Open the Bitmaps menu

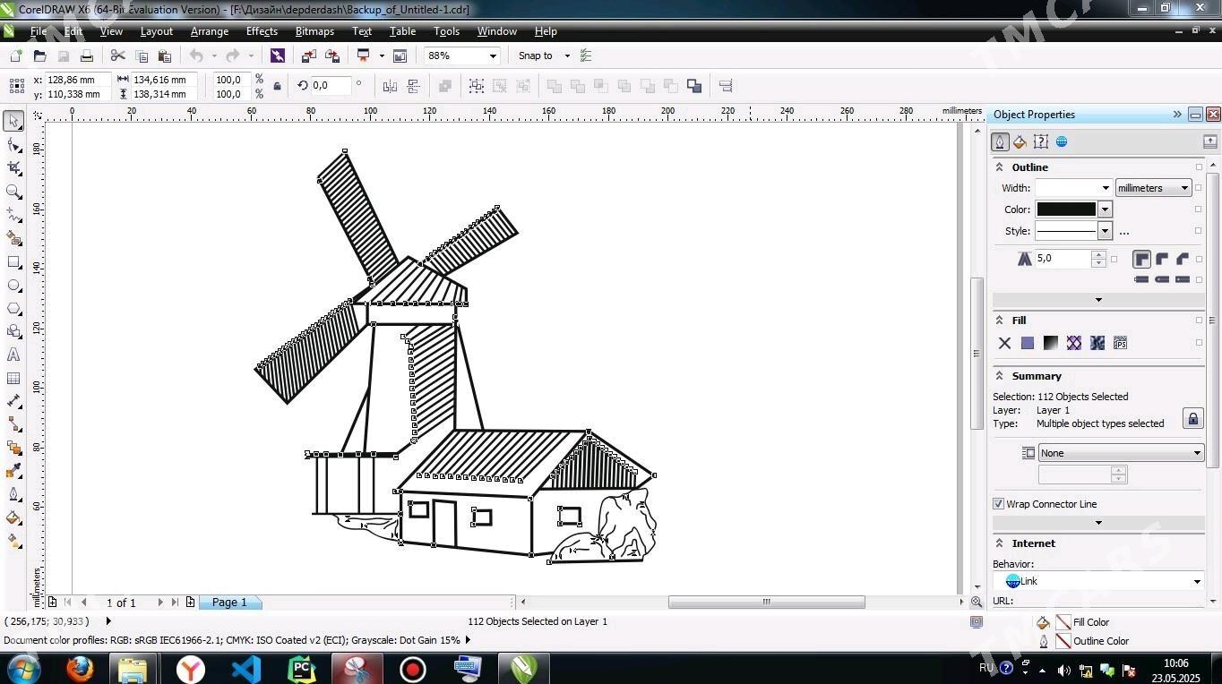point(314,31)
